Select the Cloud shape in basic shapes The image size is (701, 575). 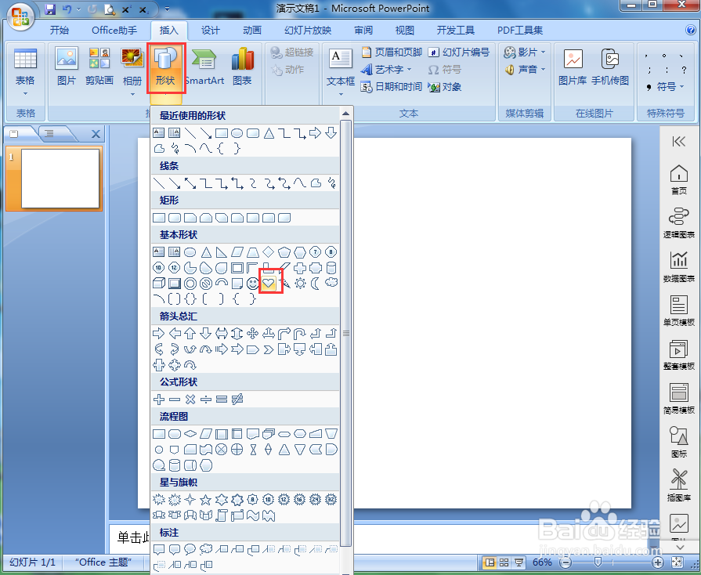pos(331,283)
